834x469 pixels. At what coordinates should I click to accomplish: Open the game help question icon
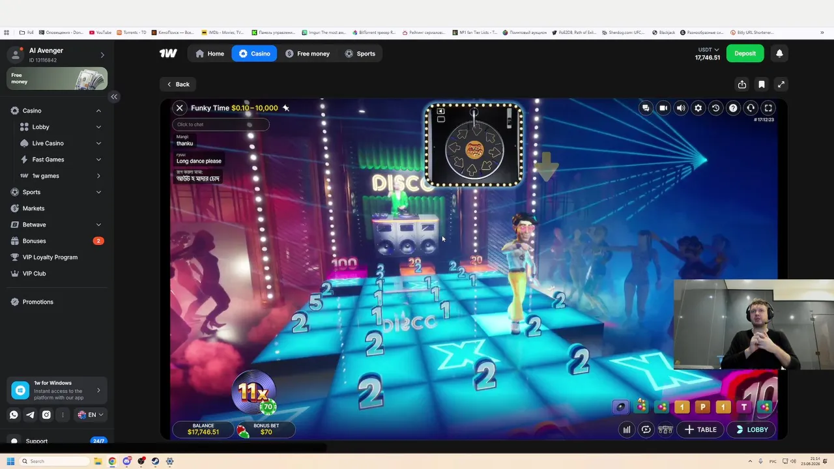pyautogui.click(x=733, y=108)
